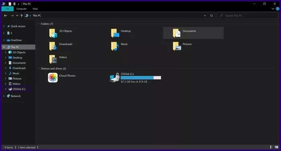Open Explorer help question mark icon
Viewport: 281px width, 151px height.
pyautogui.click(x=278, y=8)
